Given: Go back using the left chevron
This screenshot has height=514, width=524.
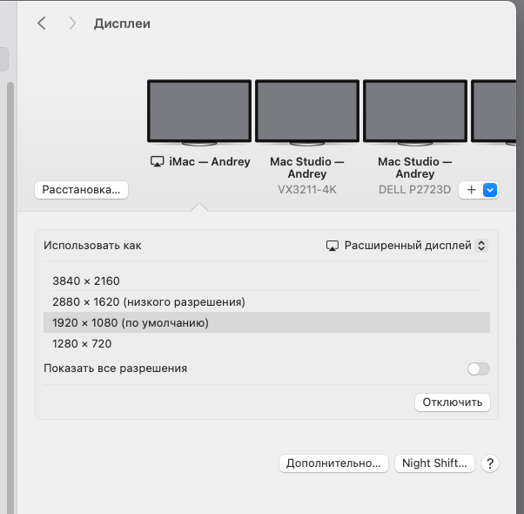Looking at the screenshot, I should 42,24.
